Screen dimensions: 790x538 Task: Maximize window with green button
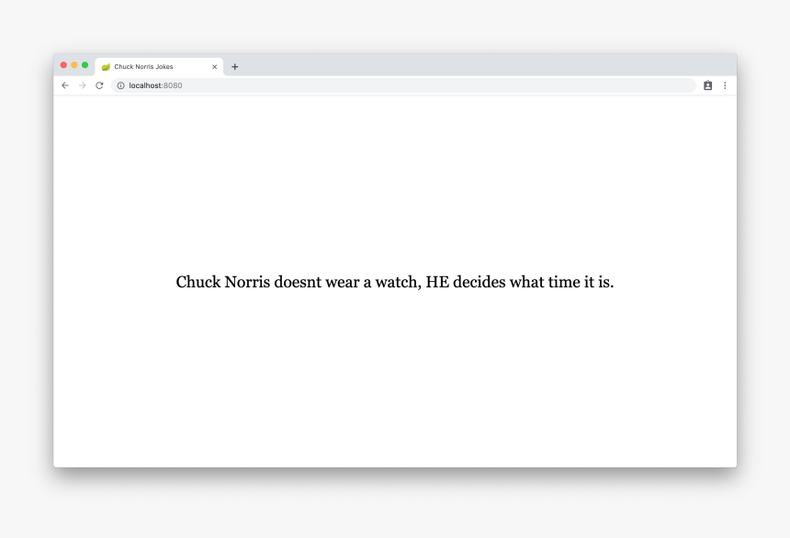coord(85,65)
